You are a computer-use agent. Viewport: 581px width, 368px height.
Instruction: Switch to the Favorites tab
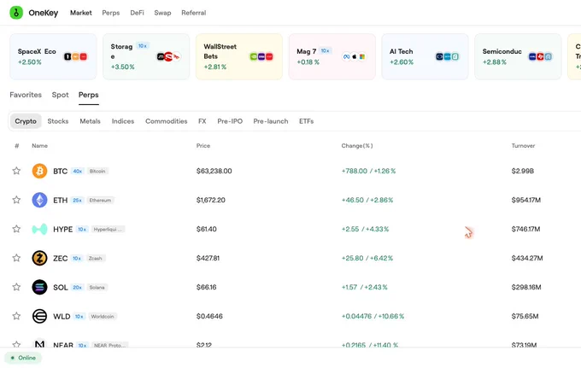pos(26,95)
